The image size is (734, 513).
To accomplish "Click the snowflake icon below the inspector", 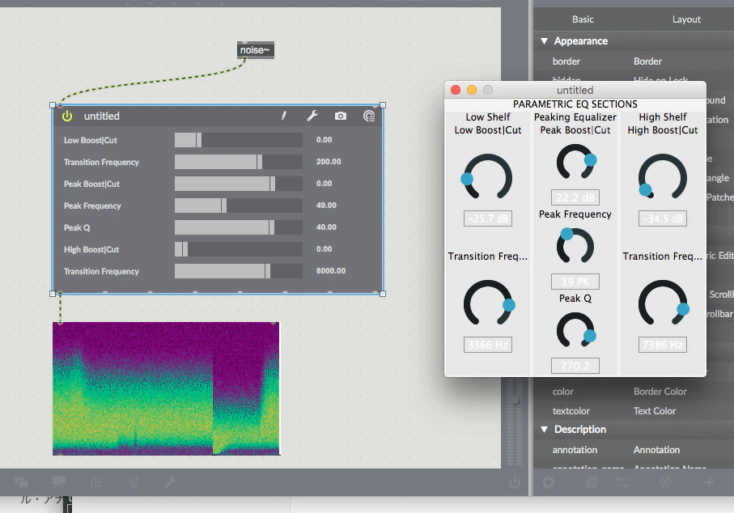I will coord(666,481).
